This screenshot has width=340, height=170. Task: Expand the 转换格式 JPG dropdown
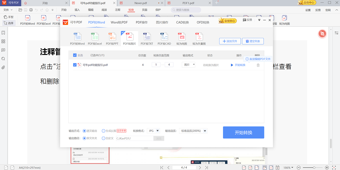(x=154, y=131)
